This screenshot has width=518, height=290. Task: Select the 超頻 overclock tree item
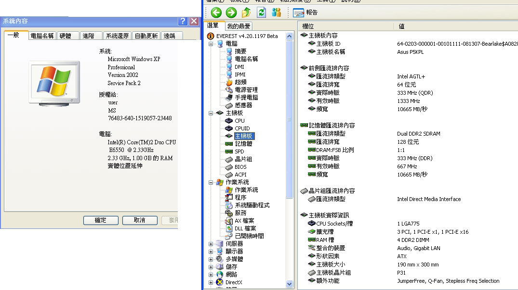pos(240,82)
